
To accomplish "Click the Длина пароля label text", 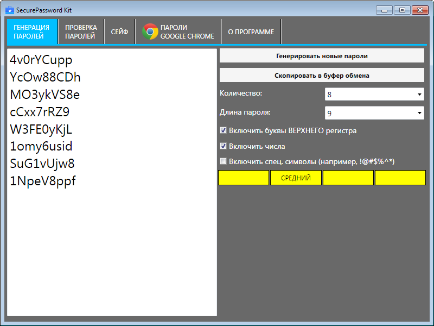I will pos(245,112).
